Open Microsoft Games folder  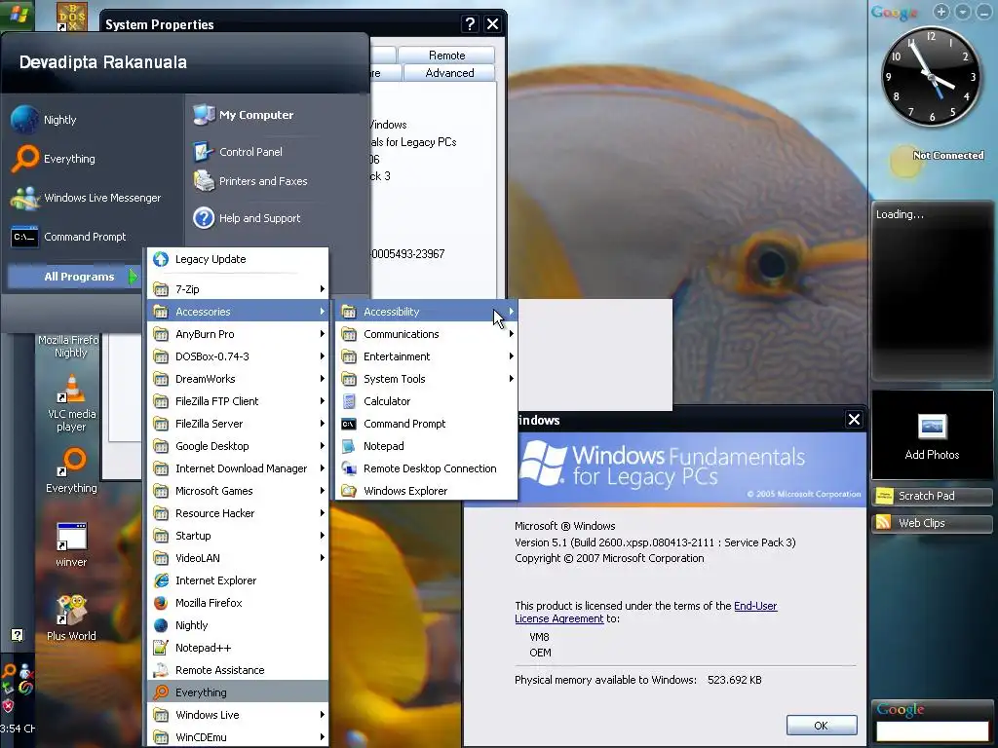238,491
